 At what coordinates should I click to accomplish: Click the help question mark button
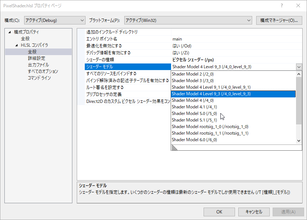click(281, 6)
